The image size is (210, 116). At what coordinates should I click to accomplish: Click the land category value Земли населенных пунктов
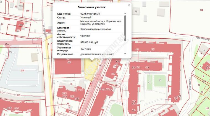click(x=96, y=29)
